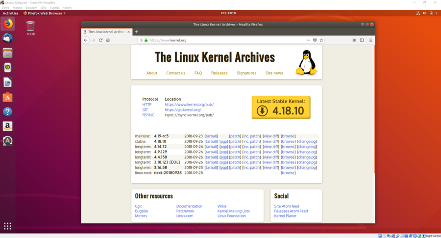Bookmark this page with the star icon
This screenshot has width=441, height=238.
tap(321, 40)
